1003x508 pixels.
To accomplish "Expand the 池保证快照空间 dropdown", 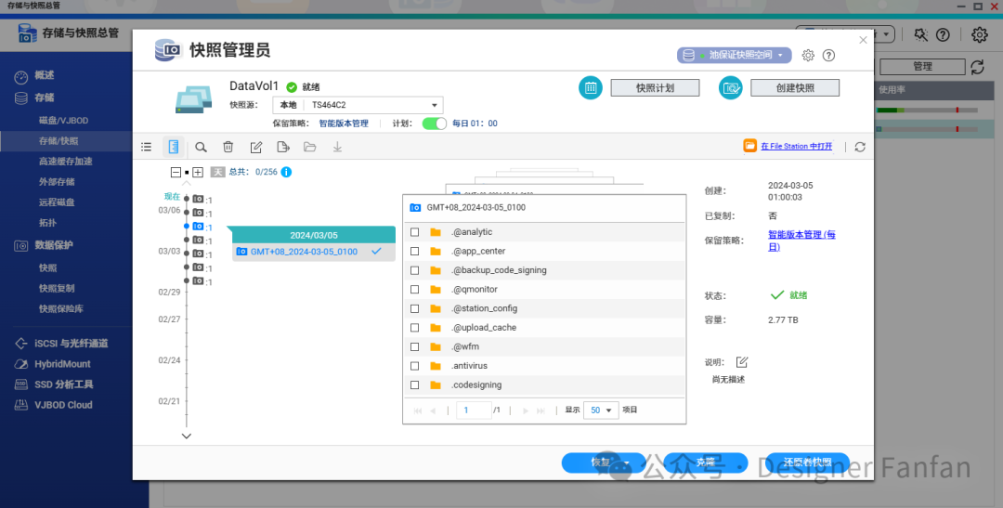I will (734, 56).
